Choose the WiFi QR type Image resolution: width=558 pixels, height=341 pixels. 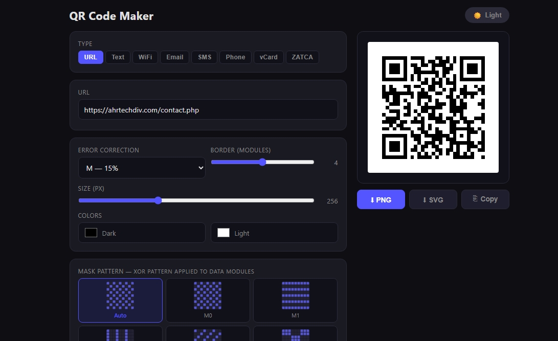145,57
